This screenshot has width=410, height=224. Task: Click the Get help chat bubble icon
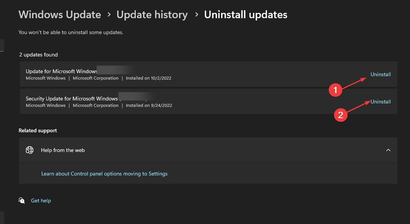[22, 201]
